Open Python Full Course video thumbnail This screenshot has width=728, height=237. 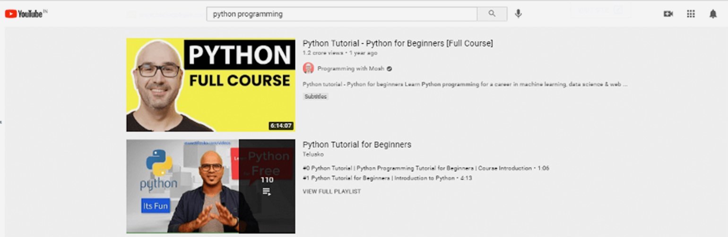point(211,85)
